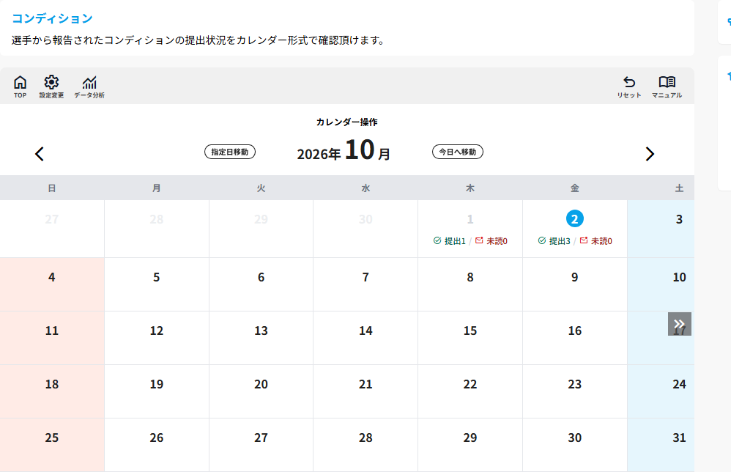This screenshot has width=731, height=472.
Task: Select October 15 in the calendar
Action: pyautogui.click(x=470, y=331)
